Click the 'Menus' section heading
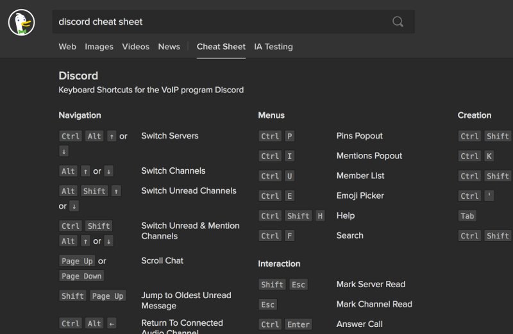Image resolution: width=513 pixels, height=334 pixels. 271,115
